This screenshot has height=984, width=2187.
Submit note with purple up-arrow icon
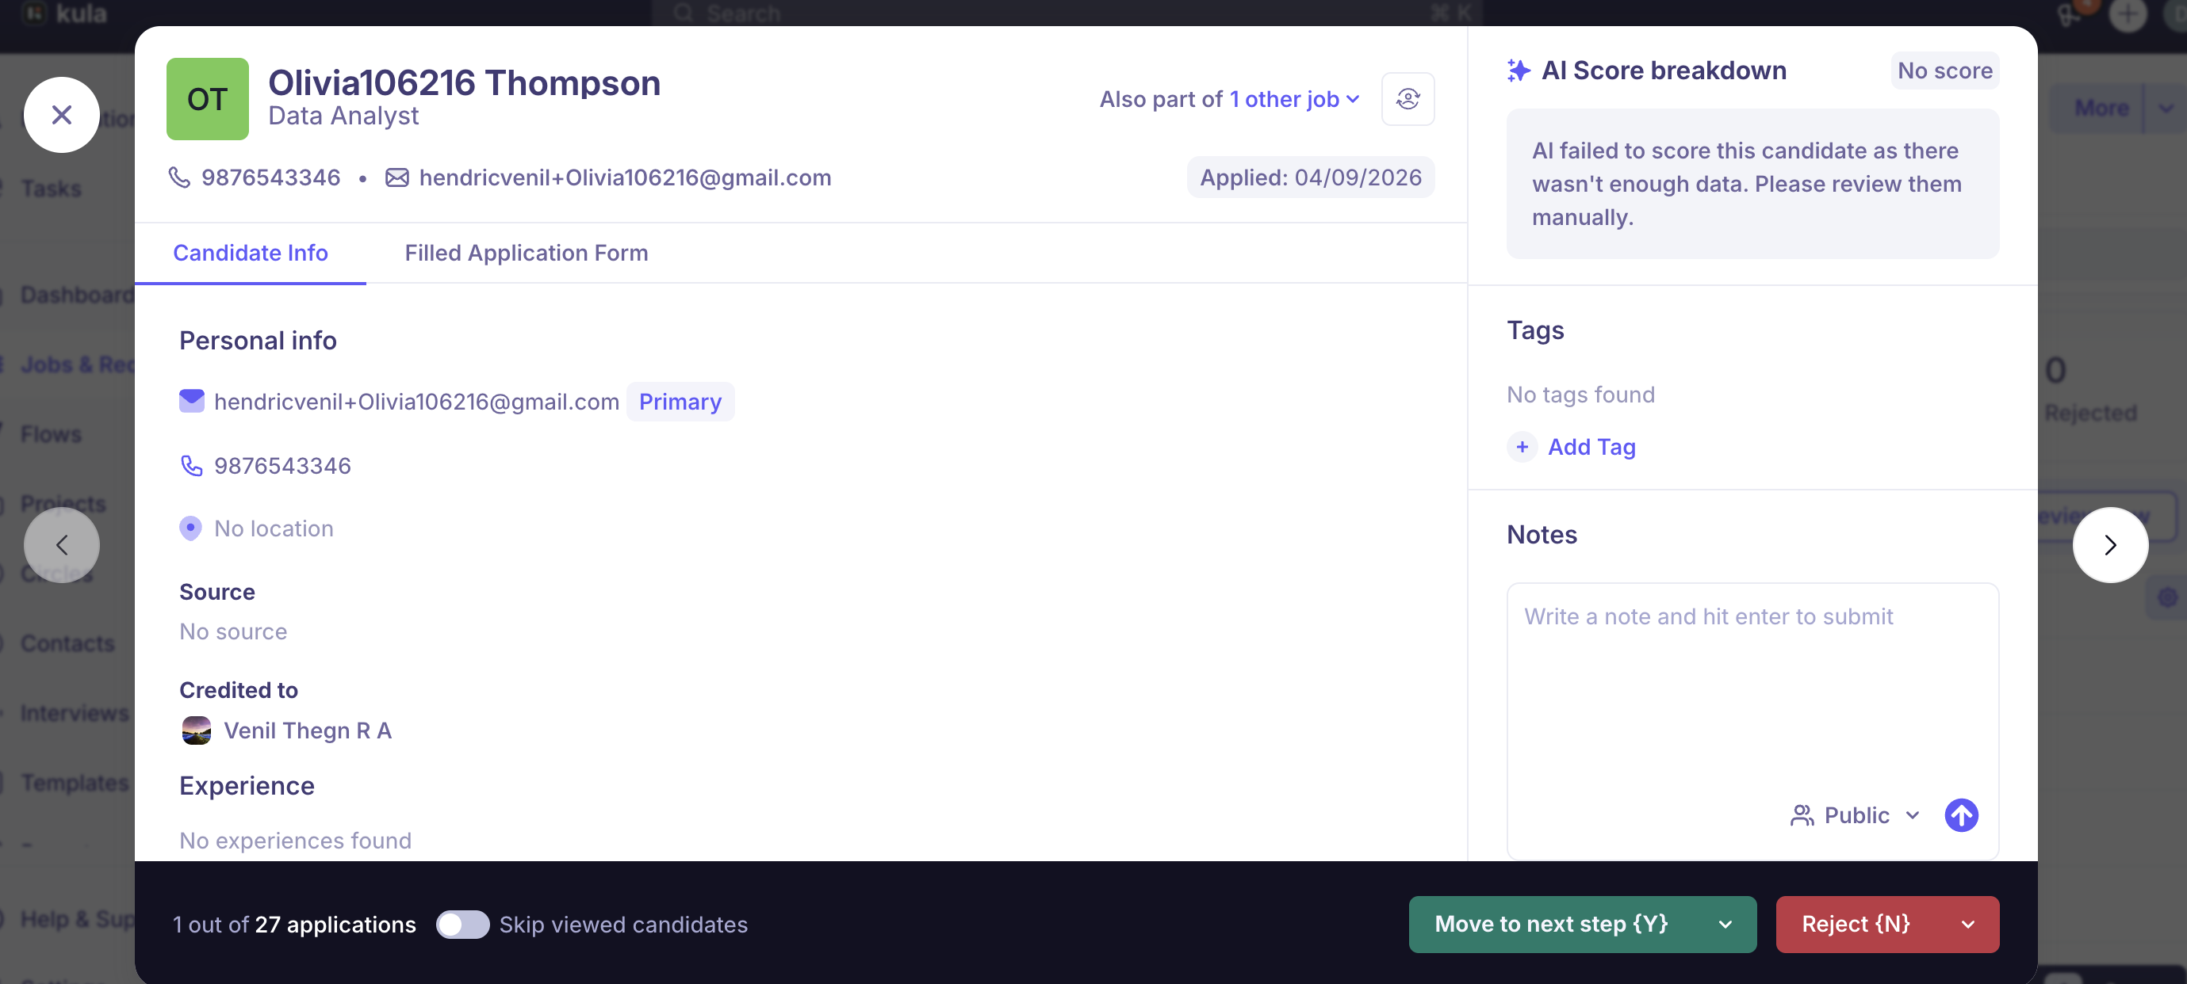pyautogui.click(x=1960, y=815)
